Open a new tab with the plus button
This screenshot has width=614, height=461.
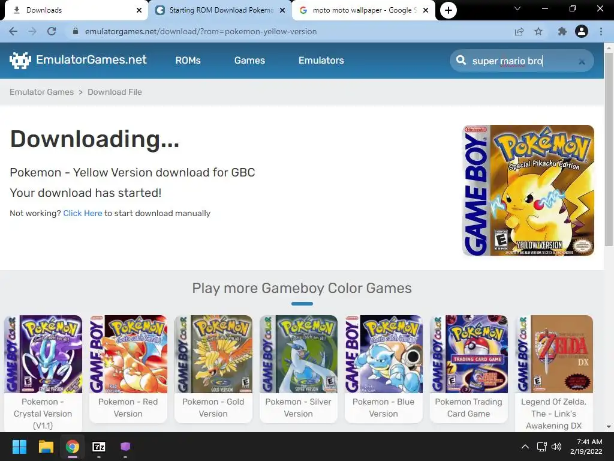click(x=449, y=10)
